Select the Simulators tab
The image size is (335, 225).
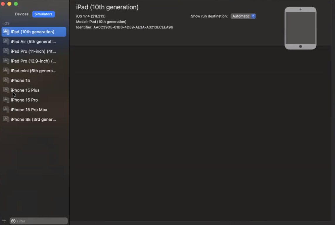(x=43, y=14)
